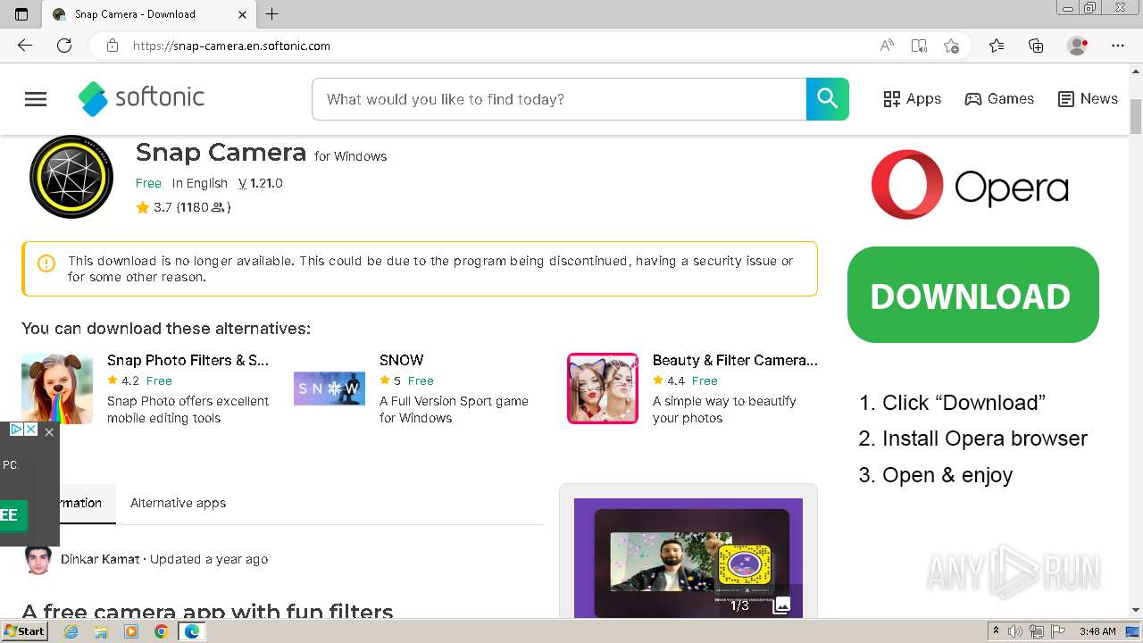The height and width of the screenshot is (643, 1143).
Task: Open Edge Settings and more menu
Action: (x=1118, y=46)
